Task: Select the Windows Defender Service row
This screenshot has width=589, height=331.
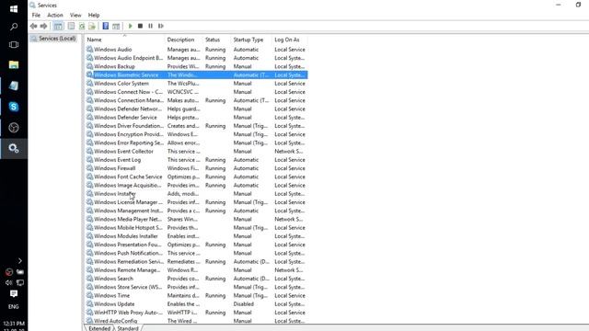Action: click(196, 117)
